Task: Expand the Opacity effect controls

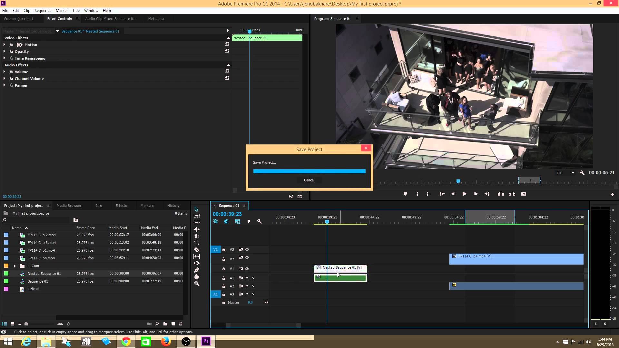Action: tap(4, 52)
